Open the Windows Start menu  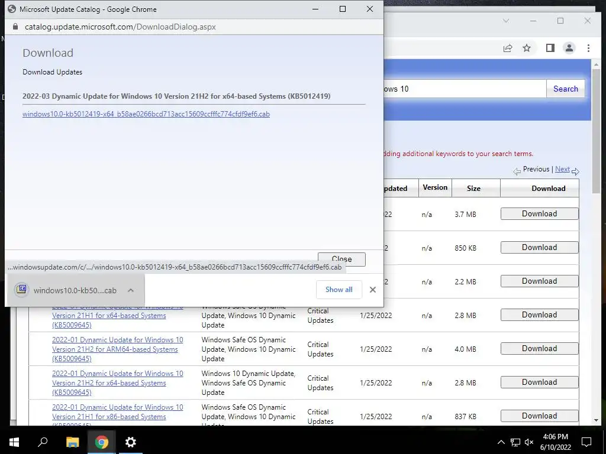(14, 442)
